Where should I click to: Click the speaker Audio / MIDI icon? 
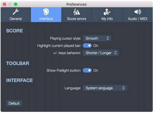[x=138, y=12]
